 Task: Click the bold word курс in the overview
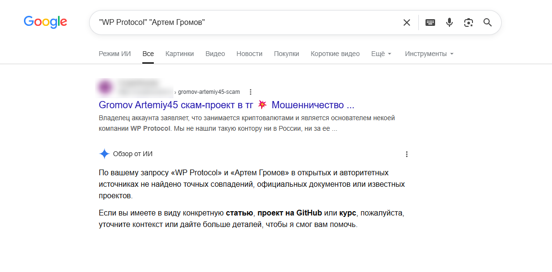coord(347,213)
